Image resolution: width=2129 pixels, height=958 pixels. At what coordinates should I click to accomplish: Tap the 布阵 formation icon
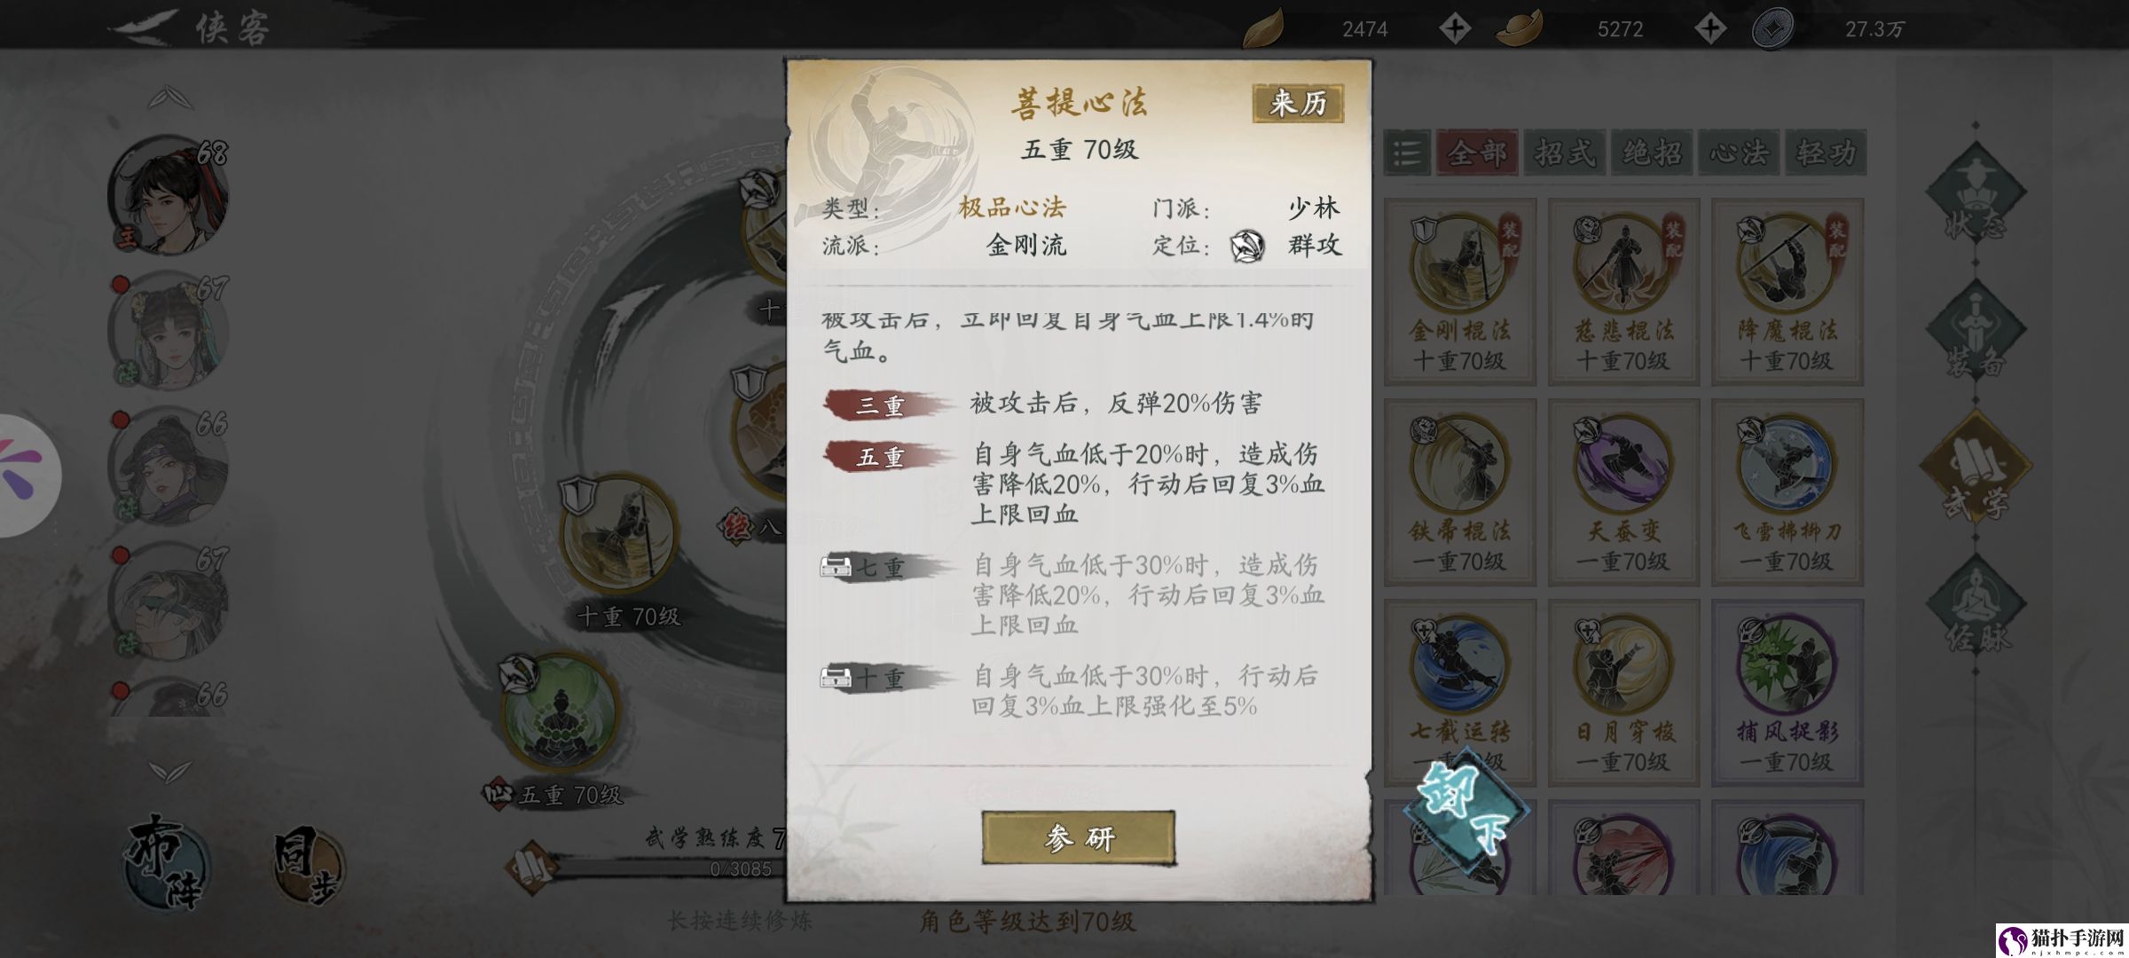tap(165, 860)
